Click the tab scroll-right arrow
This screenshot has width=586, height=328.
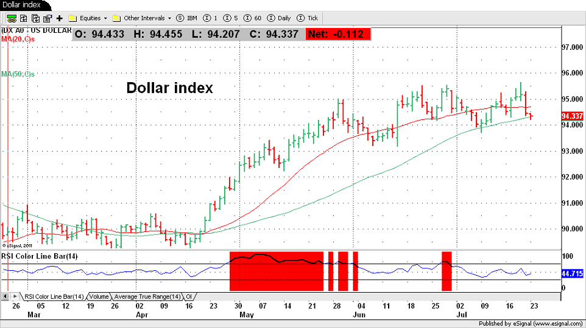tap(15, 296)
